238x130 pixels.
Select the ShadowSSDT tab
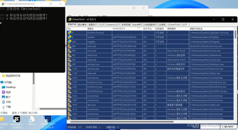(113, 25)
